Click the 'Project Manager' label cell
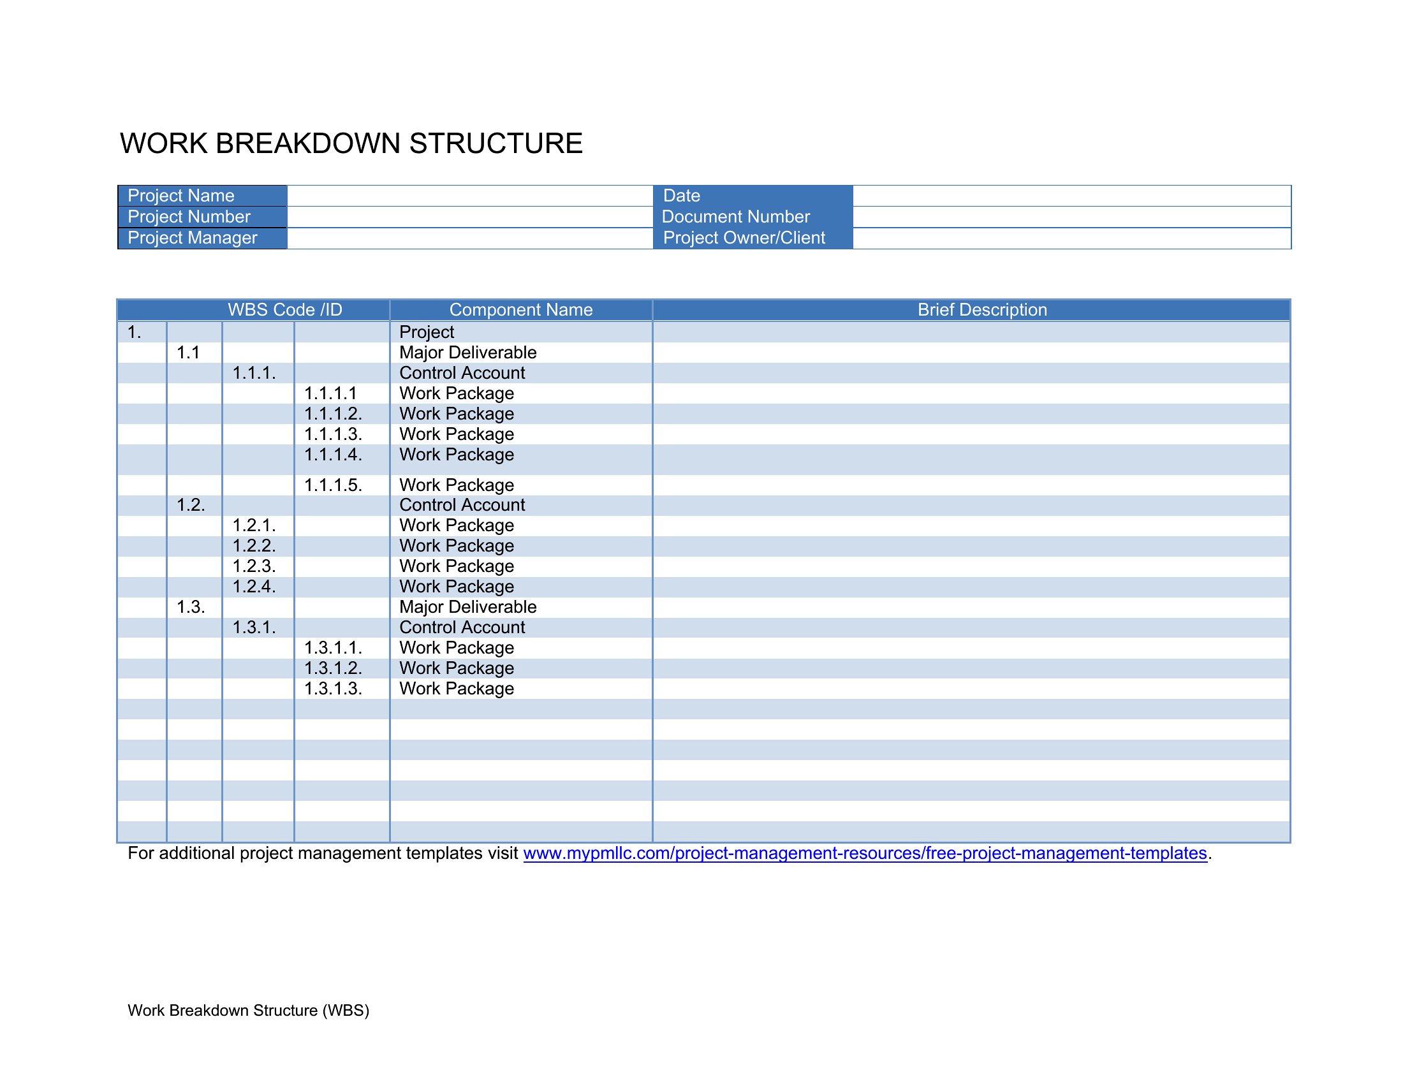The width and height of the screenshot is (1403, 1084). pyautogui.click(x=202, y=238)
